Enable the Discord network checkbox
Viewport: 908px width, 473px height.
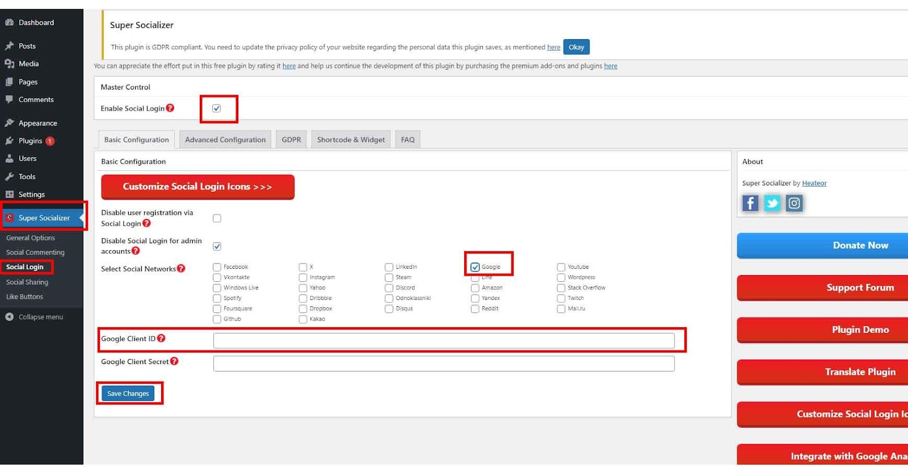(389, 288)
